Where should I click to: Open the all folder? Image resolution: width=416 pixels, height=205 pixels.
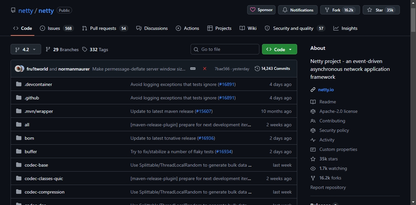tap(27, 125)
